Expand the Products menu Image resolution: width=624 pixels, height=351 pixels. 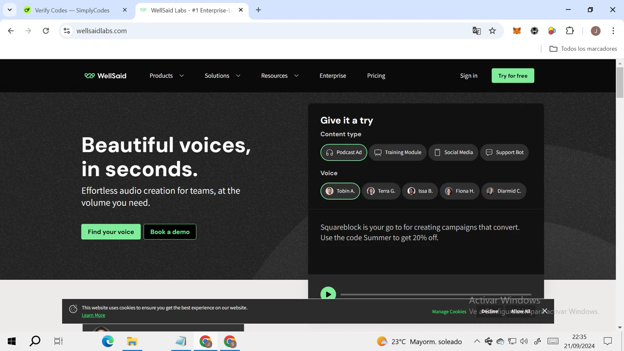click(166, 76)
